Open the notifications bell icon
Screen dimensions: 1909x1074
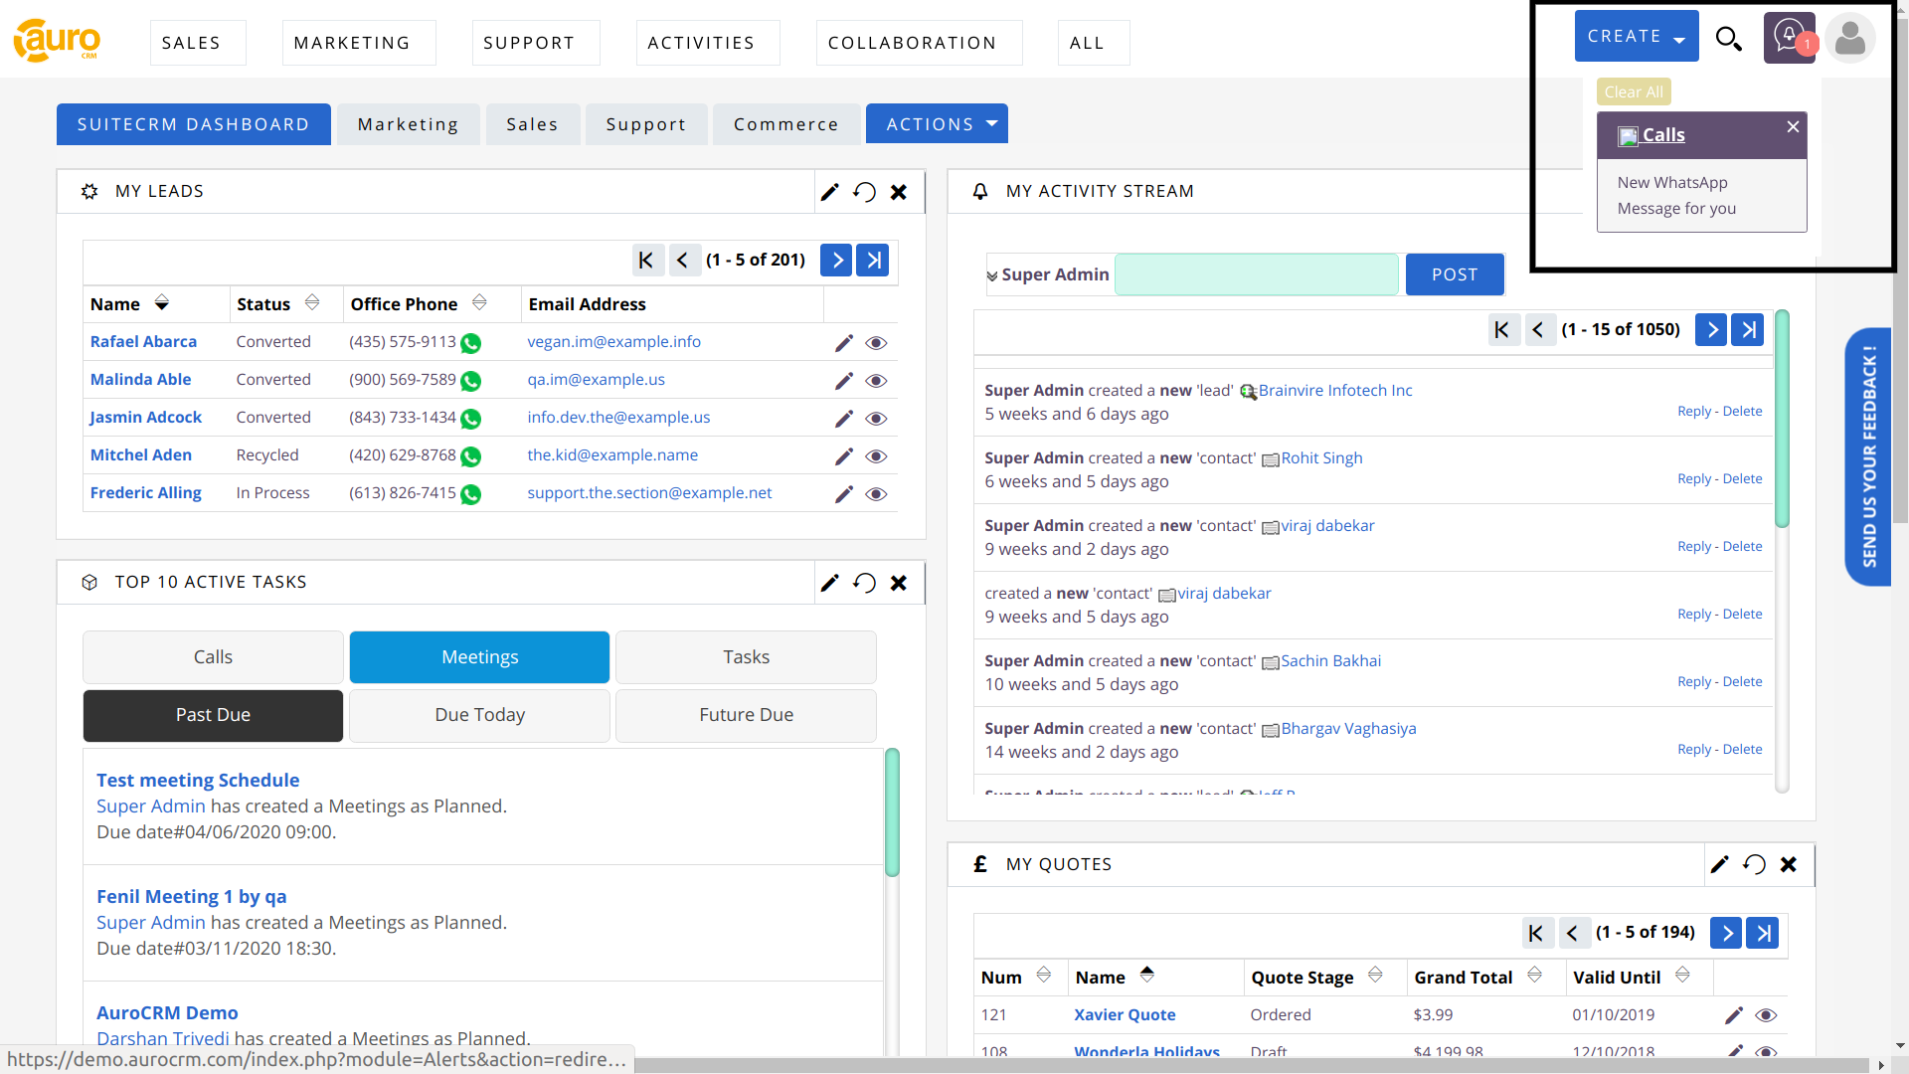click(x=1789, y=38)
